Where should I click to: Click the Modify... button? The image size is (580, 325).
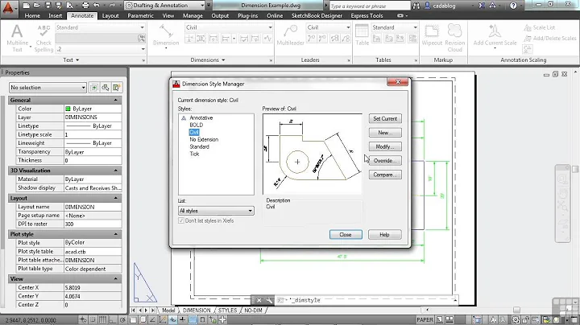coord(385,146)
